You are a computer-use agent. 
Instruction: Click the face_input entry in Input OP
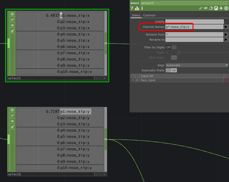coord(148,80)
